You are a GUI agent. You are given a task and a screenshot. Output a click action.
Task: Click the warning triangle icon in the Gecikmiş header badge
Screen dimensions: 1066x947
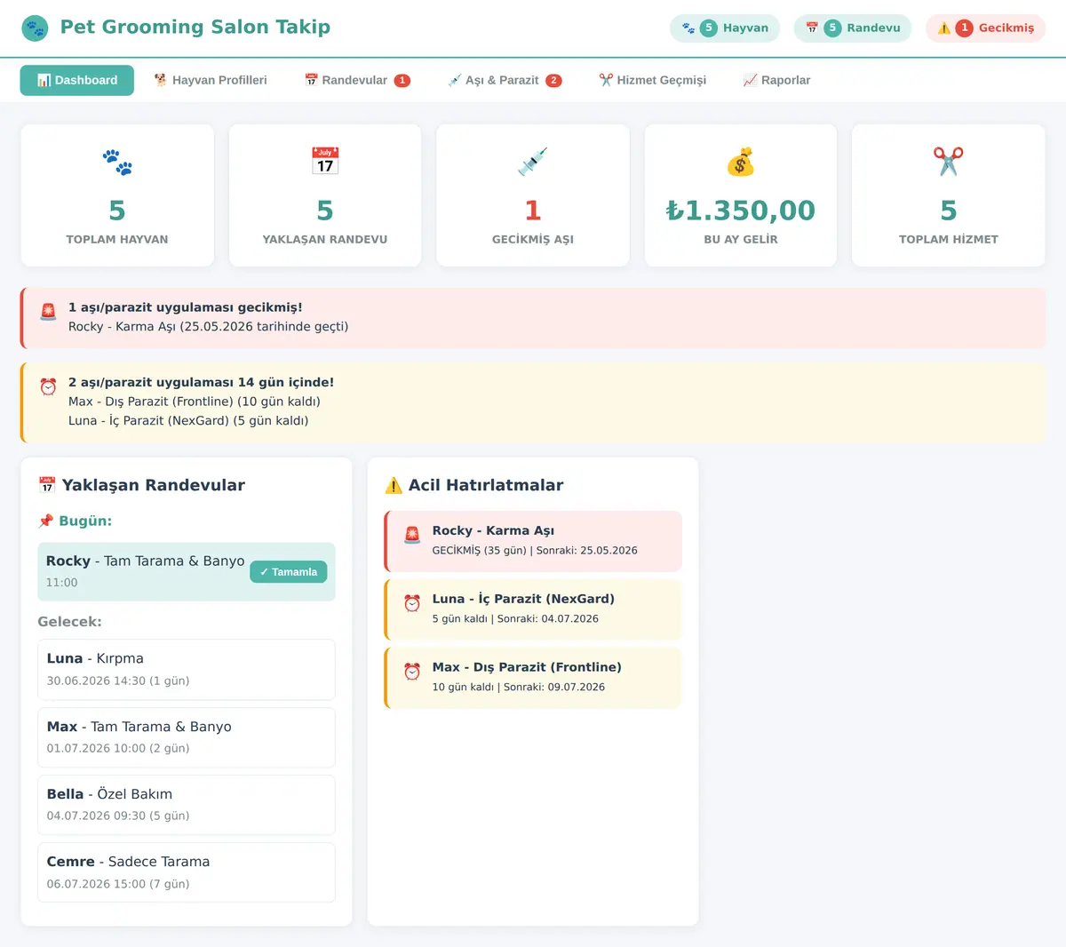pyautogui.click(x=944, y=28)
